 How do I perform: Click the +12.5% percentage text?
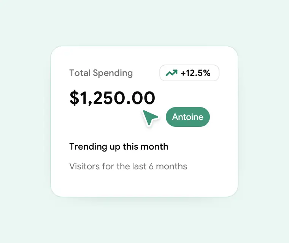[x=195, y=73]
